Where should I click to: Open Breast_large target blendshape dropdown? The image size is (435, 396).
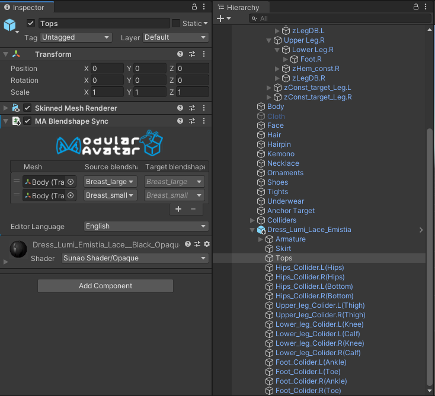(x=174, y=182)
